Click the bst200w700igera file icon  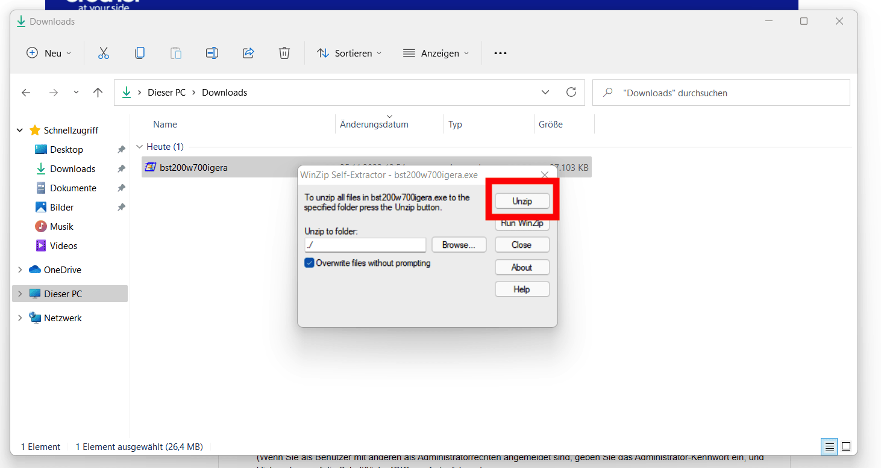[x=151, y=167]
